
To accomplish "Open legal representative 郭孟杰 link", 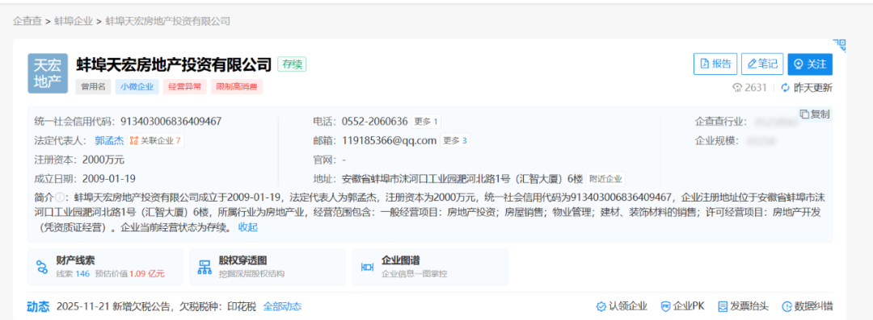I will click(x=109, y=140).
